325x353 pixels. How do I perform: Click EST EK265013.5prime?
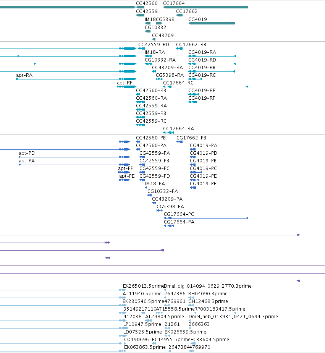(143, 287)
